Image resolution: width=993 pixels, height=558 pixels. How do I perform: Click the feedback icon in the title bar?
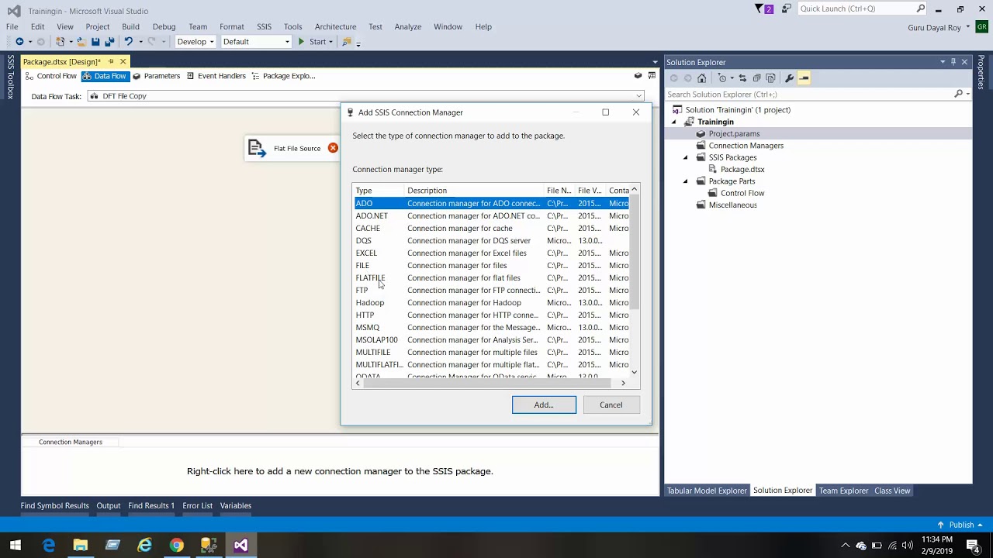(x=787, y=9)
